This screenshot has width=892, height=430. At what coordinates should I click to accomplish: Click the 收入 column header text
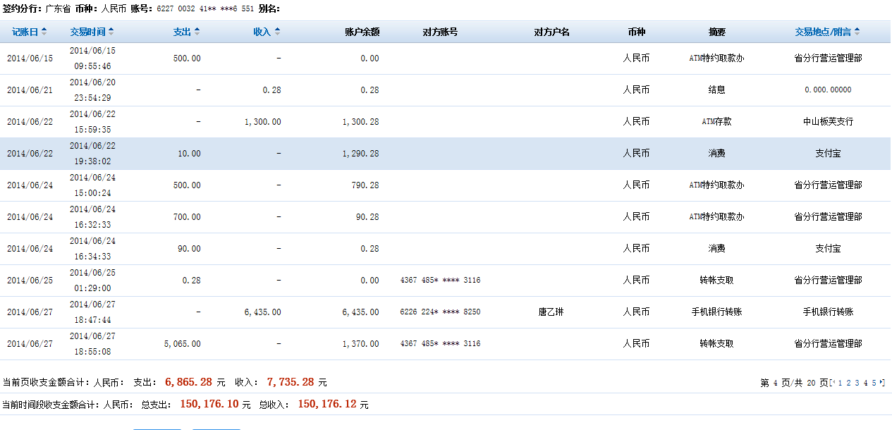click(x=262, y=32)
